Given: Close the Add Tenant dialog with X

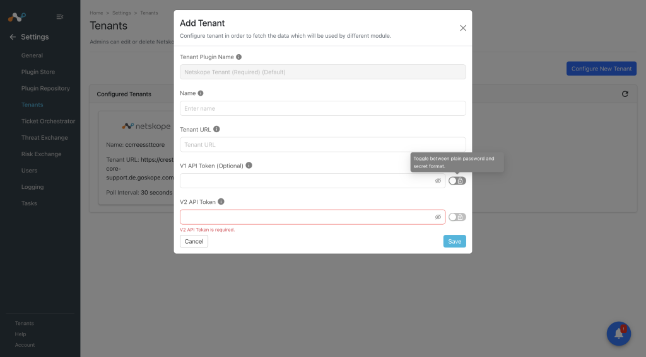Looking at the screenshot, I should [x=463, y=28].
